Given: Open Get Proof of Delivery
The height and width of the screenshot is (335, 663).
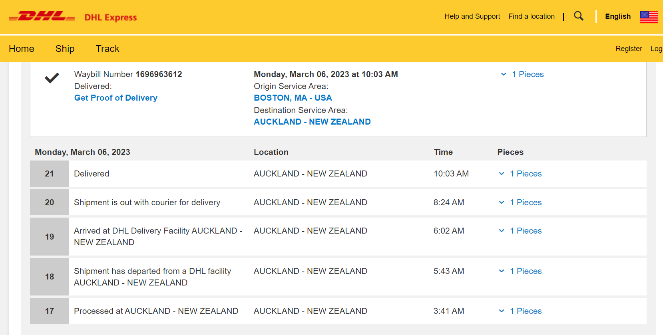Looking at the screenshot, I should (x=116, y=98).
